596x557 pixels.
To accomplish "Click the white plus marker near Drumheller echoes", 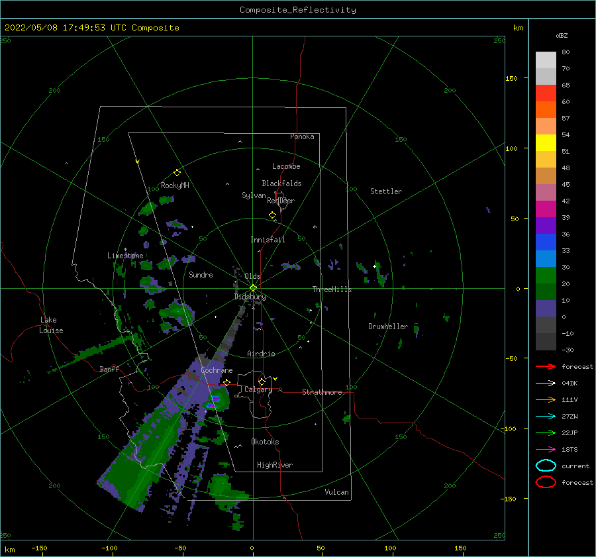I will [374, 266].
